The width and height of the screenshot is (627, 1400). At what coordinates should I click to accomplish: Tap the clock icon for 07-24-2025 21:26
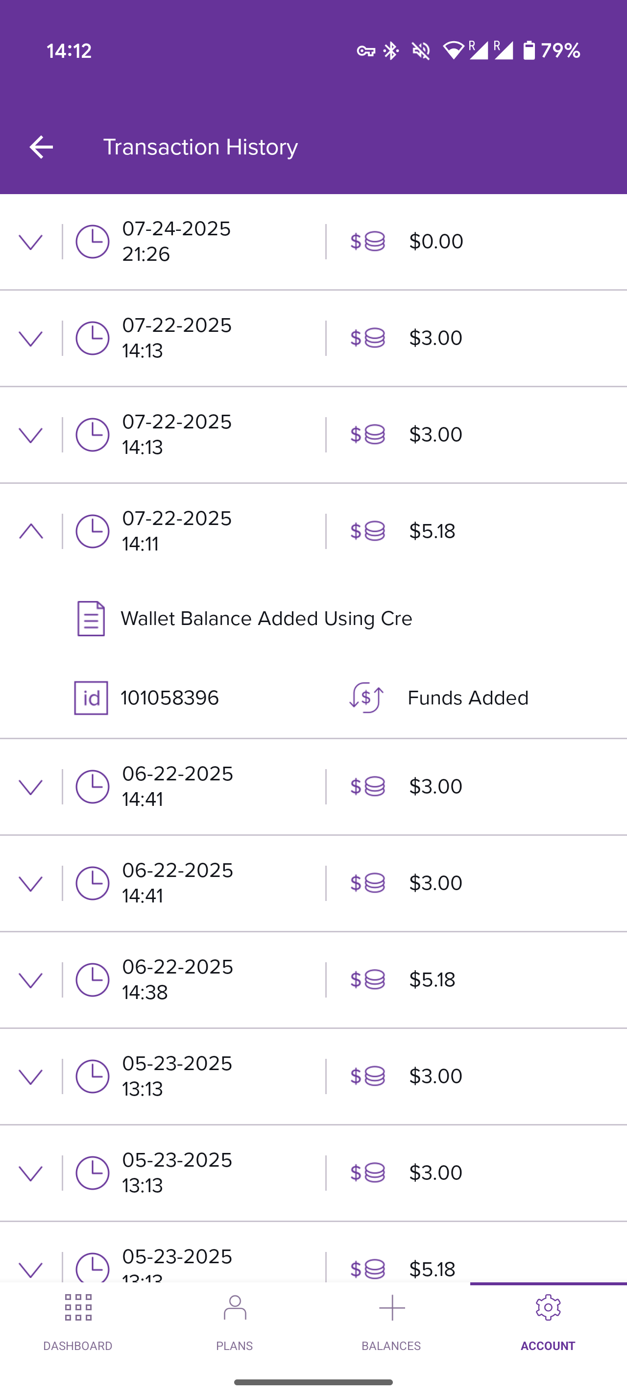coord(92,242)
